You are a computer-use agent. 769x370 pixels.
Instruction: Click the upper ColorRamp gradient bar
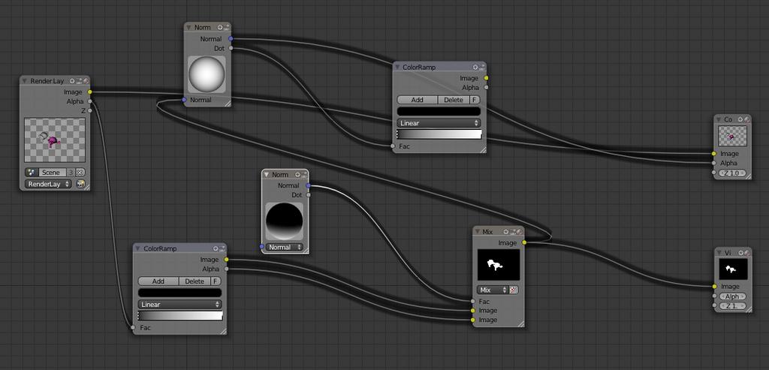pyautogui.click(x=439, y=134)
